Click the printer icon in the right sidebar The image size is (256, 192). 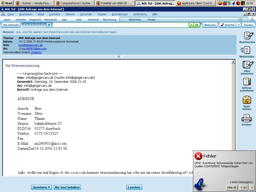click(246, 118)
